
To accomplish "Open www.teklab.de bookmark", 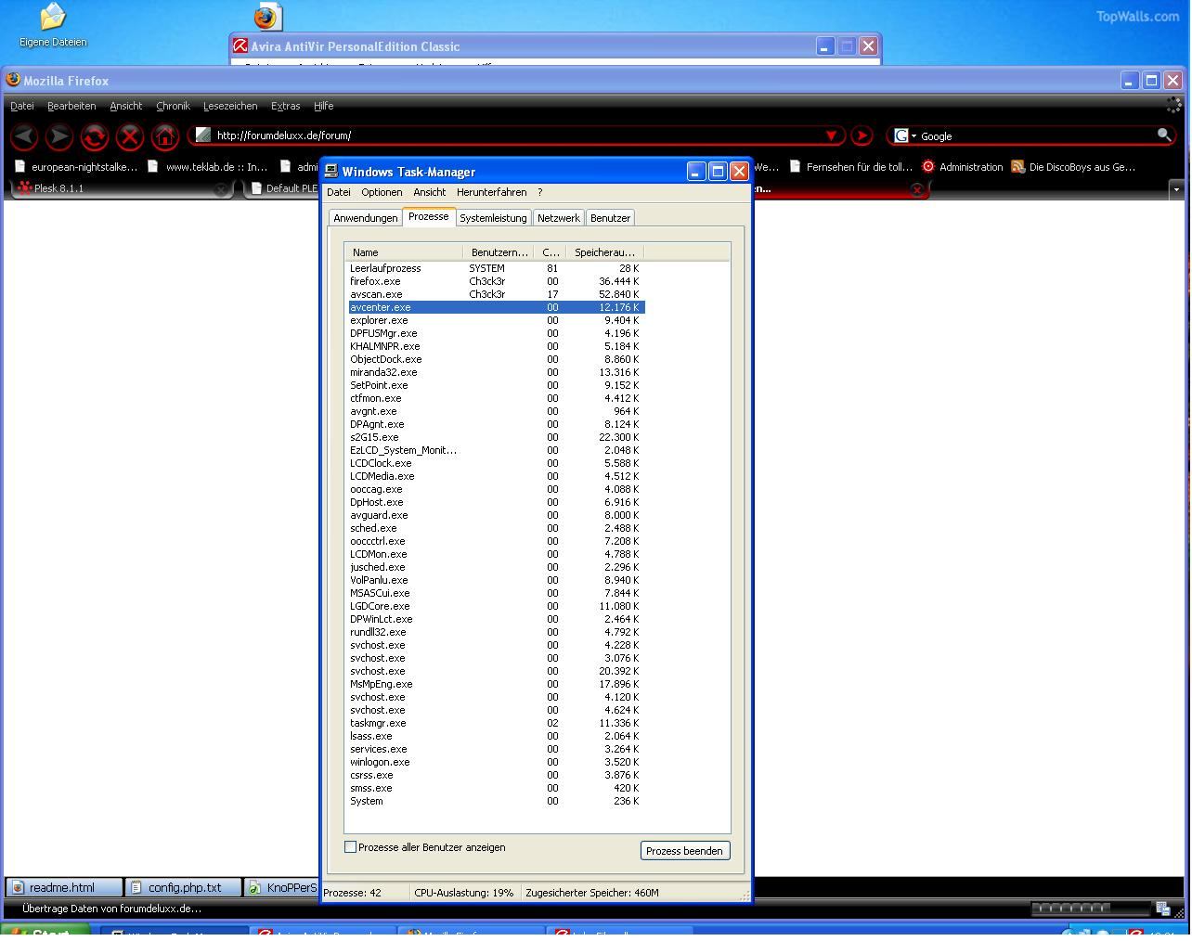I will [x=207, y=167].
